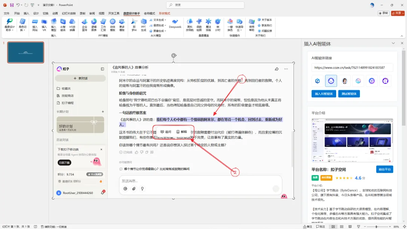Open the 使用帮助 icon

point(252,25)
